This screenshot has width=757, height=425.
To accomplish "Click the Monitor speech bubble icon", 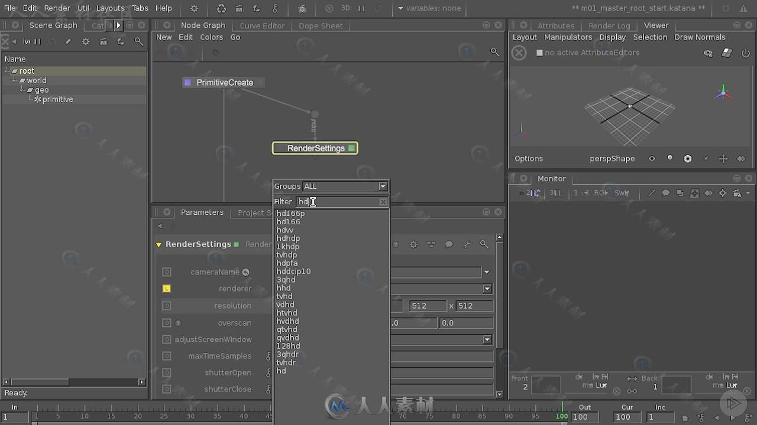I will (666, 193).
